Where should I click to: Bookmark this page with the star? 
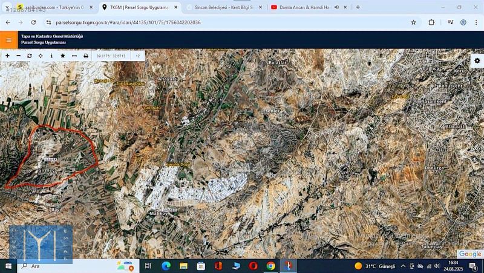coord(413,22)
